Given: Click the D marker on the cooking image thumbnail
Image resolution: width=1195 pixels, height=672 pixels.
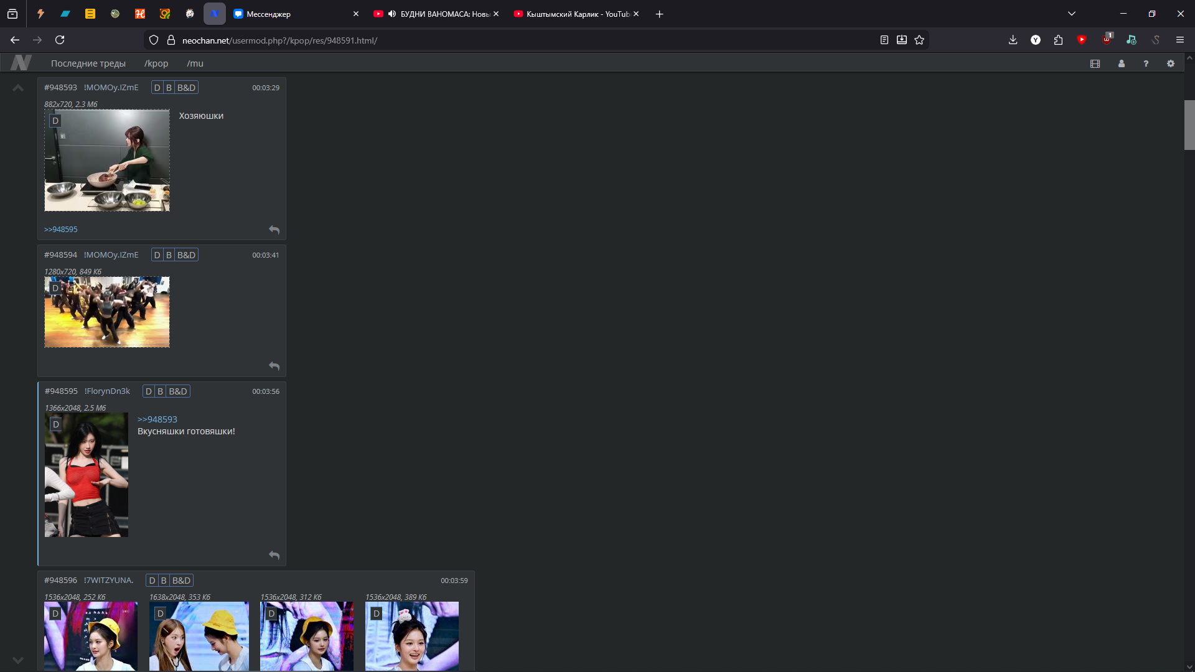Looking at the screenshot, I should (55, 121).
